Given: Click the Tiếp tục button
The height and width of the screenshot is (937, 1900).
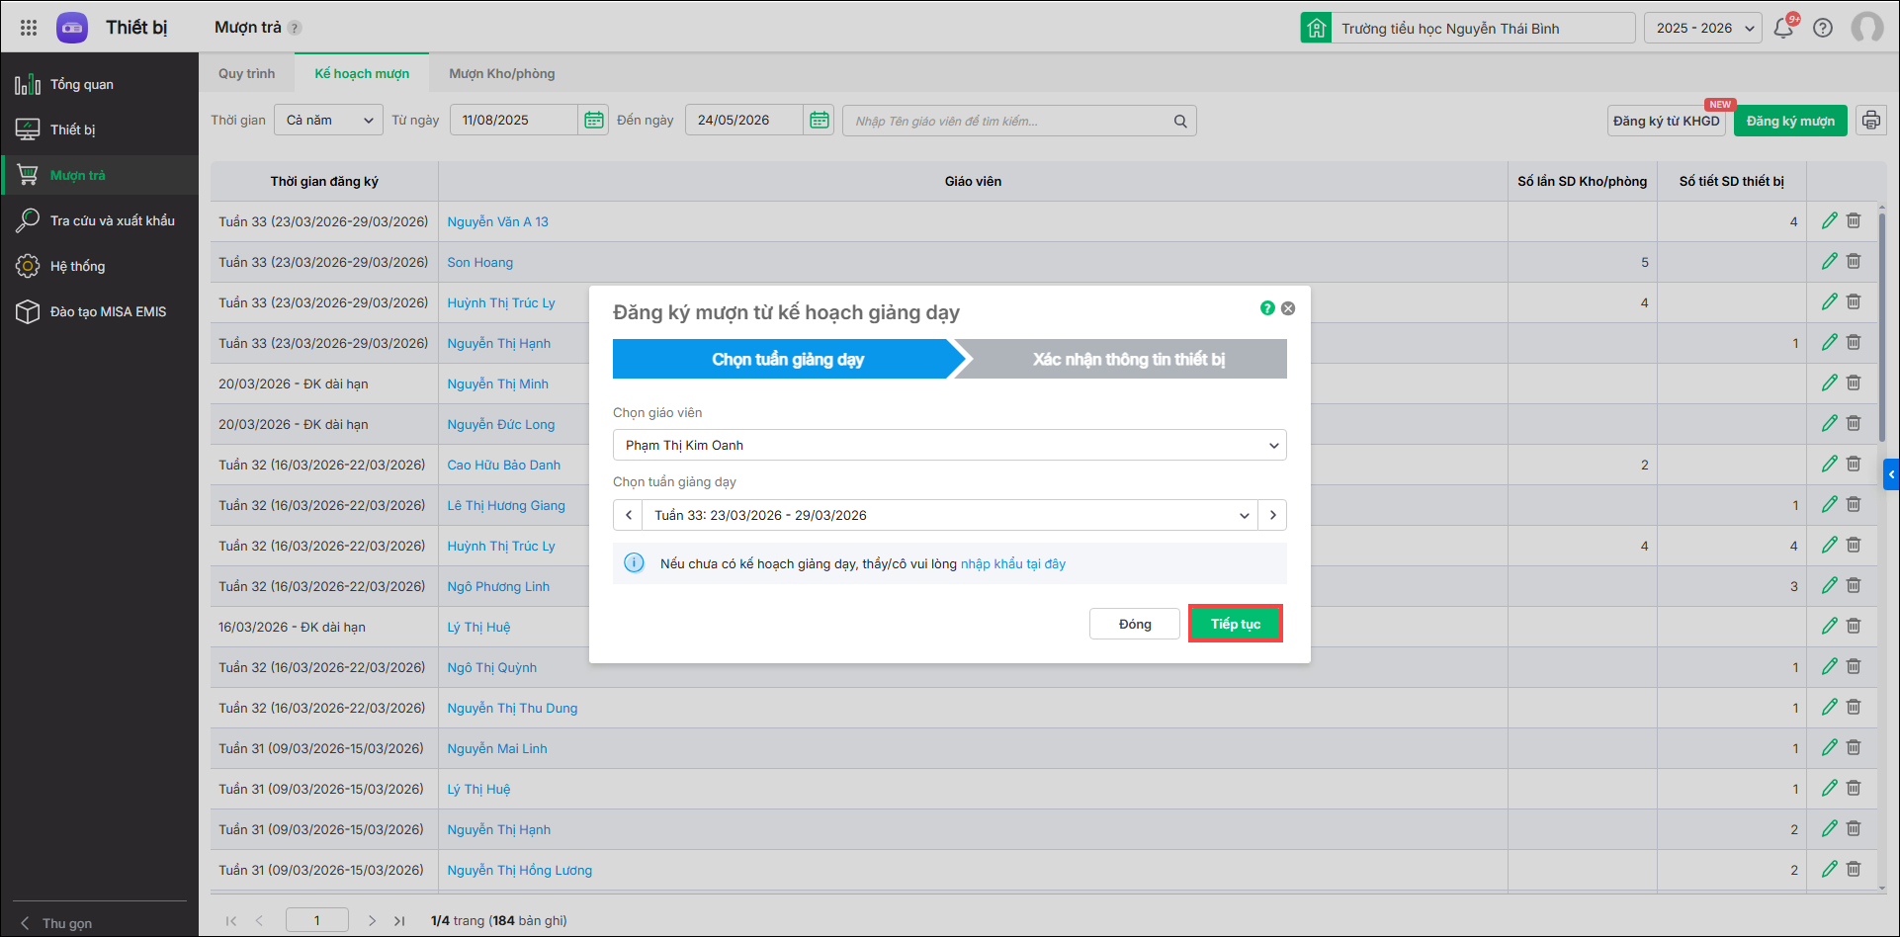Looking at the screenshot, I should pos(1236,624).
